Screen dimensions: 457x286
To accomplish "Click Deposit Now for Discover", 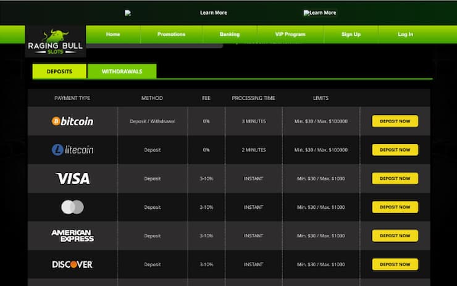I will tap(395, 264).
